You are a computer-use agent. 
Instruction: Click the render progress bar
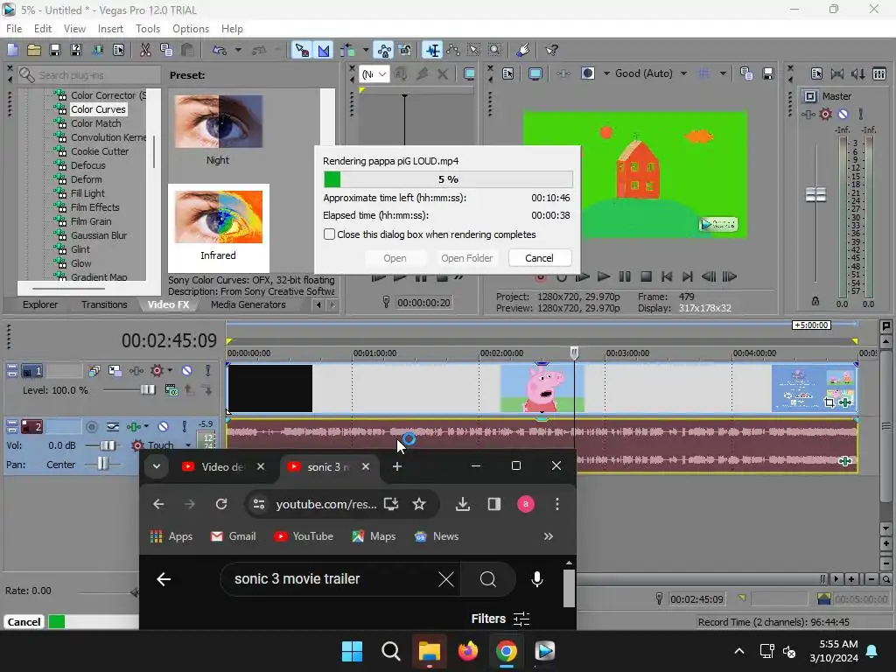448,179
